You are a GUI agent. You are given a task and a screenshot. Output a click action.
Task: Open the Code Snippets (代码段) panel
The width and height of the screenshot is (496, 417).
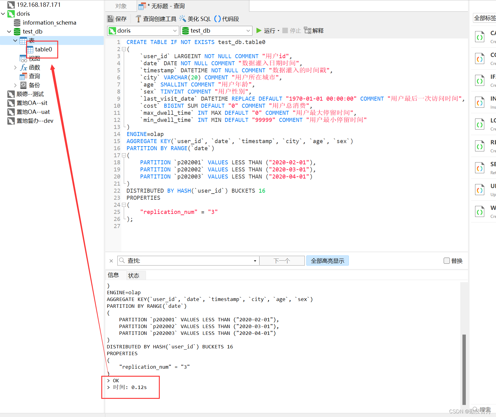pyautogui.click(x=227, y=19)
